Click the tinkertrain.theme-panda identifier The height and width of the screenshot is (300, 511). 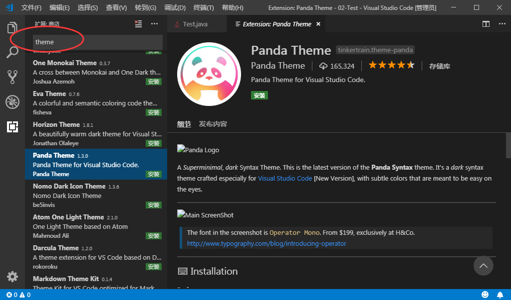[375, 50]
